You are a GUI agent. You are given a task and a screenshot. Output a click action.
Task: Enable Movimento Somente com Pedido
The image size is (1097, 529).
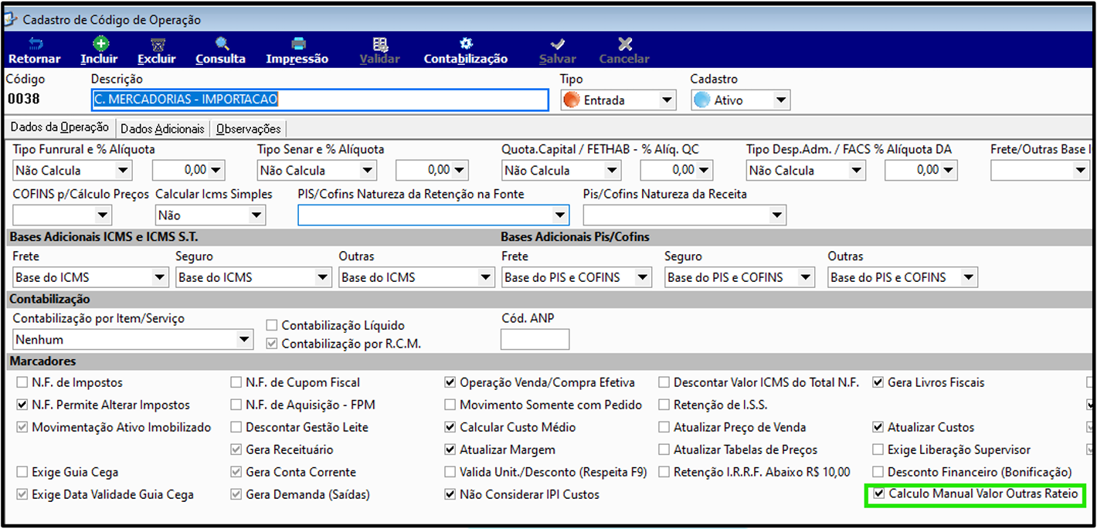coord(450,405)
